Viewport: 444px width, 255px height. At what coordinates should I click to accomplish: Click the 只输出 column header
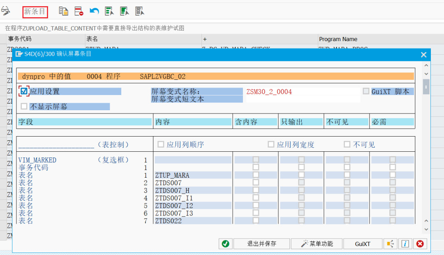coord(301,122)
